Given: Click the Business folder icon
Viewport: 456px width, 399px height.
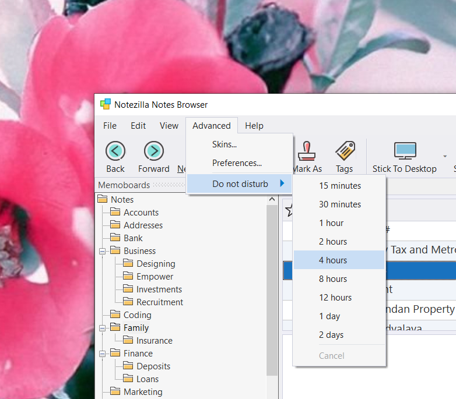Looking at the screenshot, I should point(115,250).
